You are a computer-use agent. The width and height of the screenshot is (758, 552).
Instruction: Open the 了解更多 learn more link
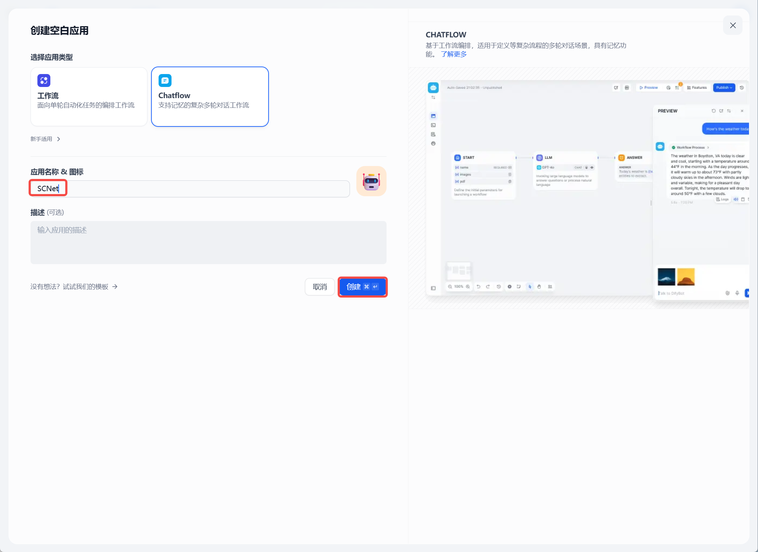[454, 54]
